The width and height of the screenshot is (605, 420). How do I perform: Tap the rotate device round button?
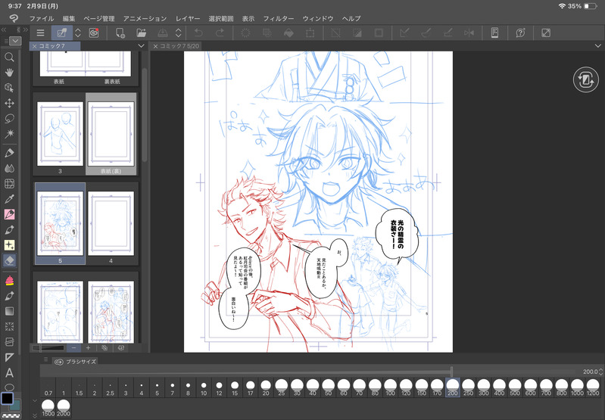pos(586,79)
